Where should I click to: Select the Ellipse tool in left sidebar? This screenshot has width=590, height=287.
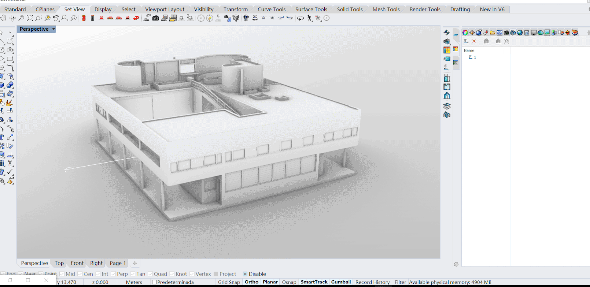tap(10, 50)
